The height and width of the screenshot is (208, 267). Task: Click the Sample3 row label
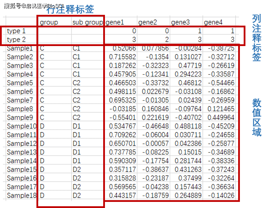[x=20, y=66]
